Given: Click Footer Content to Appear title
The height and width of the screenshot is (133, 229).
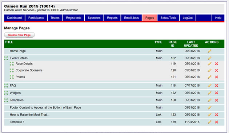Looking at the screenshot, I should tap(45, 108).
